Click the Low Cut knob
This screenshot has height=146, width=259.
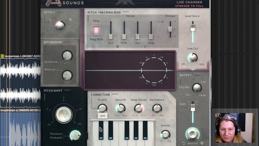pyautogui.click(x=193, y=58)
